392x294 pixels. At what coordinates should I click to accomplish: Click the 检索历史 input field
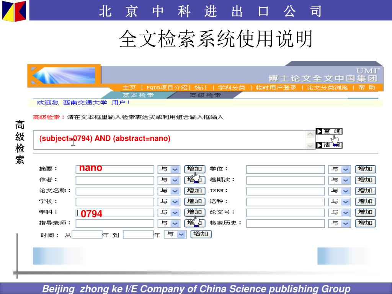[x=286, y=224]
